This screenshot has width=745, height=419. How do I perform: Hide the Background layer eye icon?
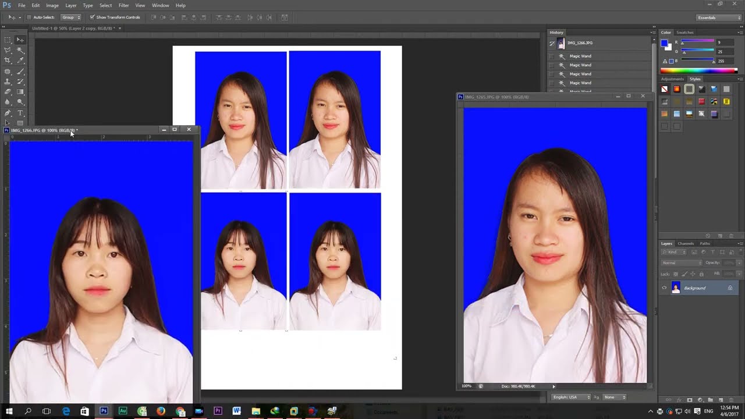(x=664, y=287)
